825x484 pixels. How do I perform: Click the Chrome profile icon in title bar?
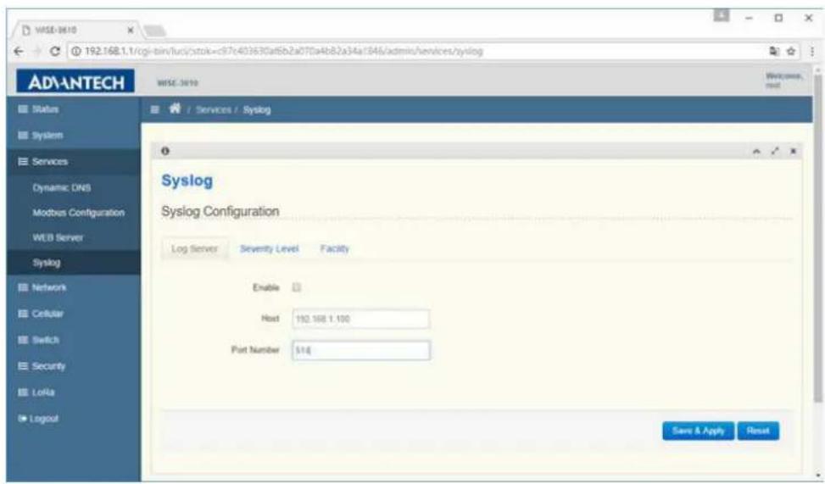pyautogui.click(x=721, y=16)
